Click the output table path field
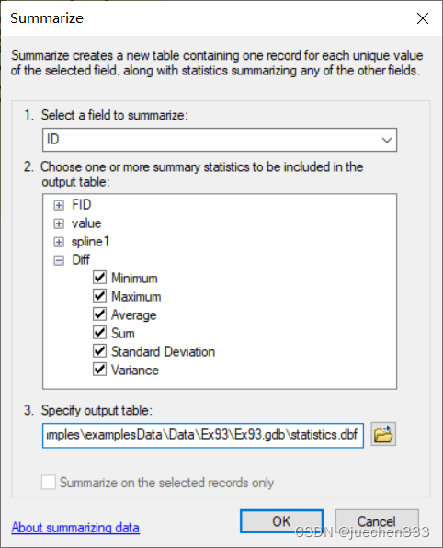 click(203, 435)
